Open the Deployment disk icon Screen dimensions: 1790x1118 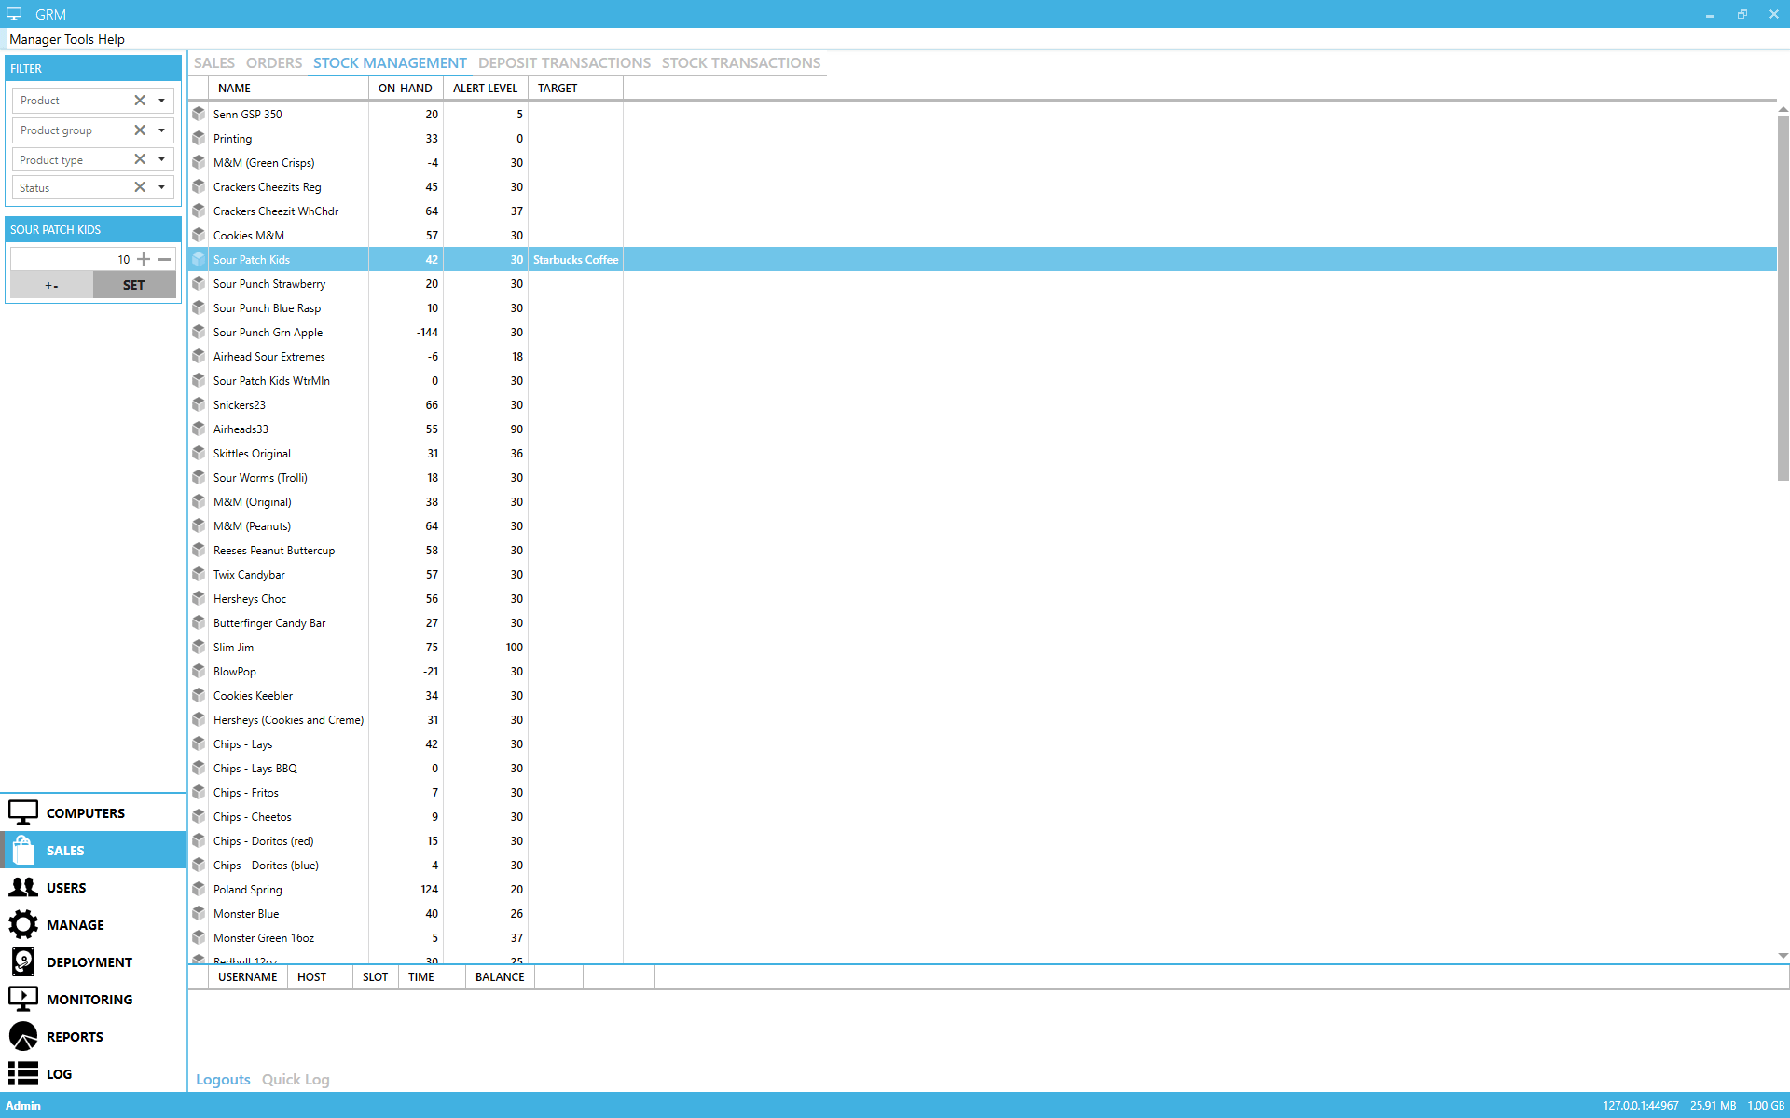coord(23,961)
